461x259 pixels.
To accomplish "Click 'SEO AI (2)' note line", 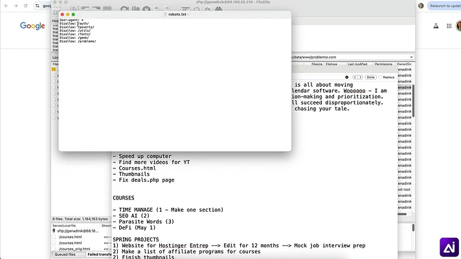I will coord(134,216).
